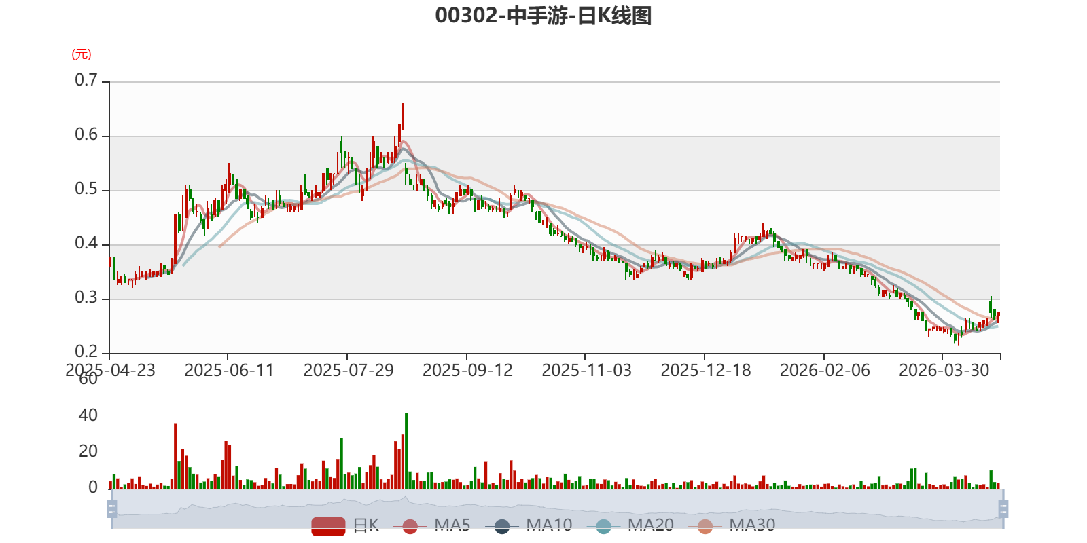Image resolution: width=1087 pixels, height=543 pixels.
Task: Click the 2025-12-18 date label
Action: click(706, 370)
